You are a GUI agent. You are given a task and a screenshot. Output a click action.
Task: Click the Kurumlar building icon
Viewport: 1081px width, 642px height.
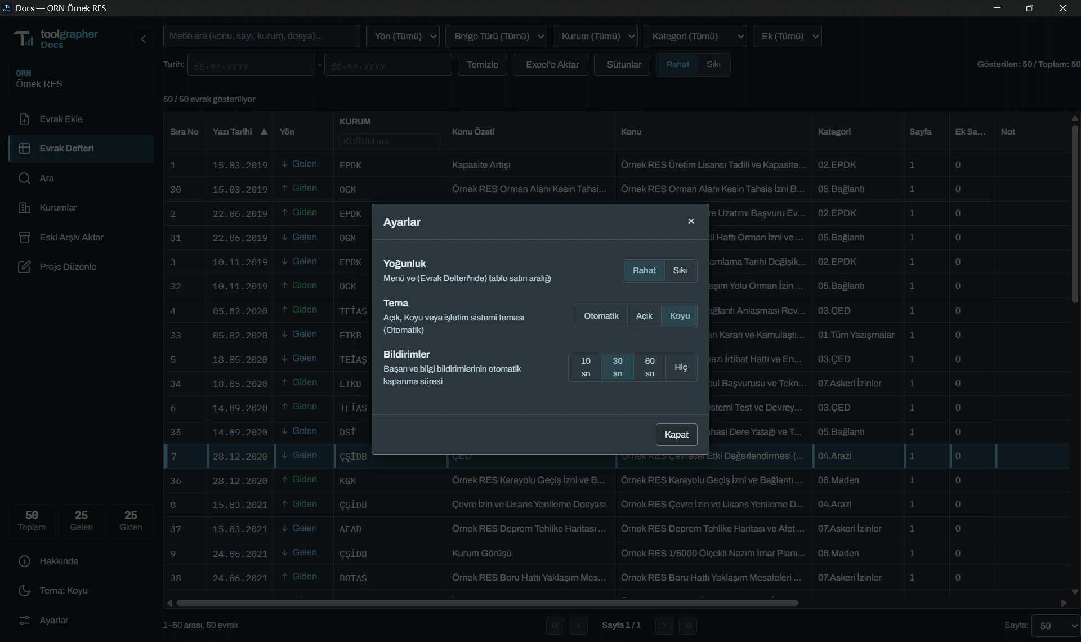coord(24,207)
